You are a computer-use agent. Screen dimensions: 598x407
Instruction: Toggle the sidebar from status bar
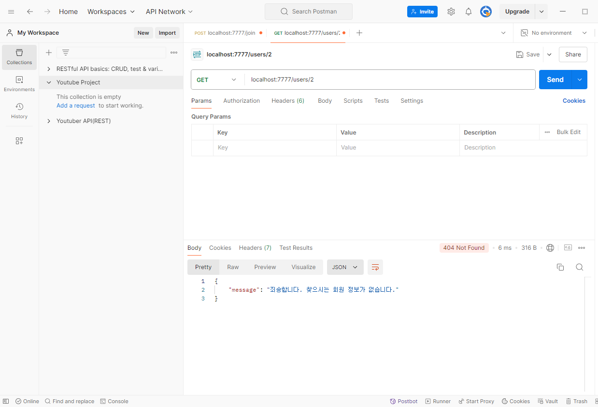pos(6,401)
